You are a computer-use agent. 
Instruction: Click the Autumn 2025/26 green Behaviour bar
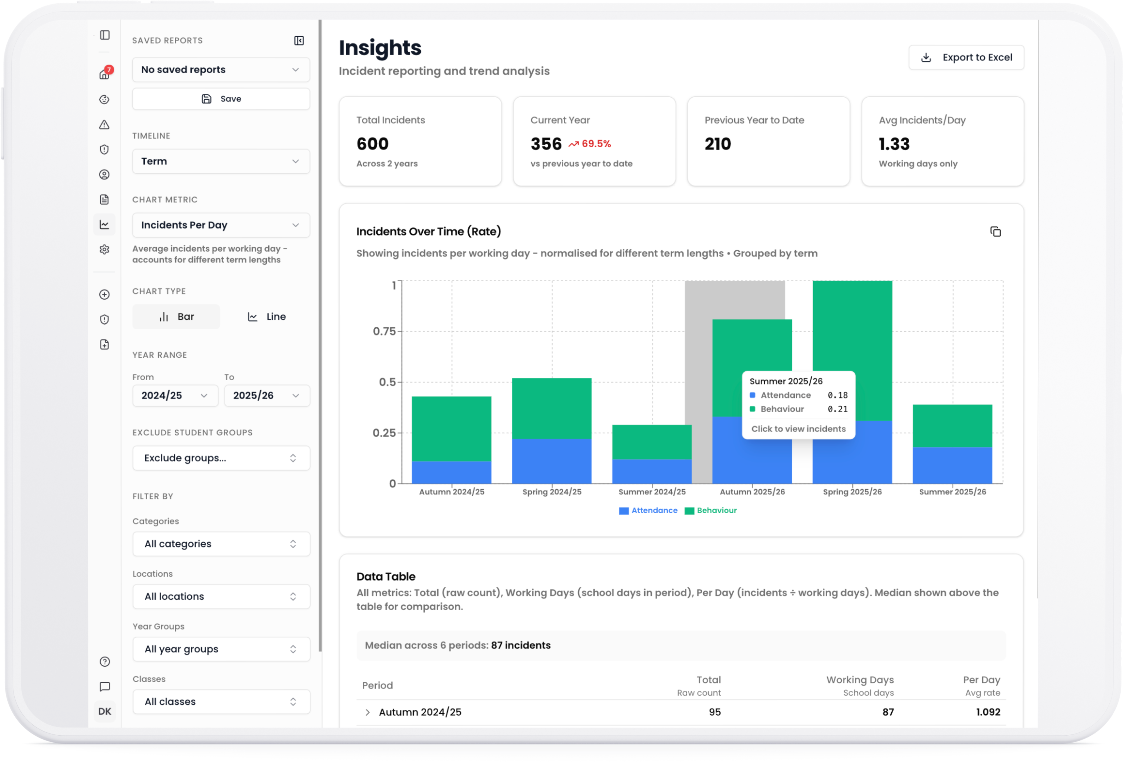(x=752, y=346)
